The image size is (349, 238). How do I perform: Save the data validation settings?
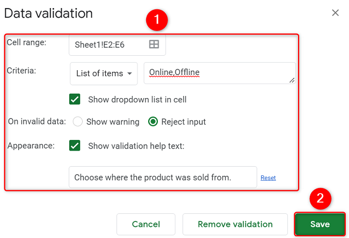(319, 224)
